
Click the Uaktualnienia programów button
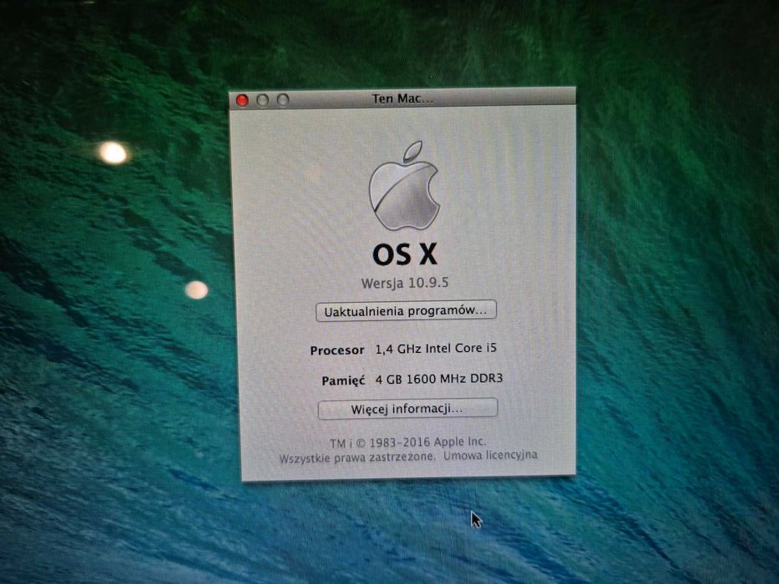pyautogui.click(x=406, y=311)
